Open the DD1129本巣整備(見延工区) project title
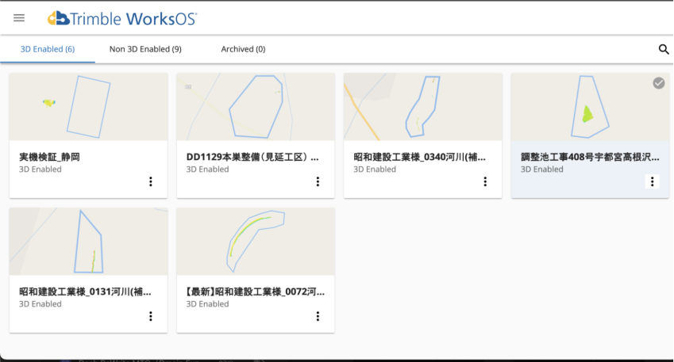 click(x=252, y=157)
